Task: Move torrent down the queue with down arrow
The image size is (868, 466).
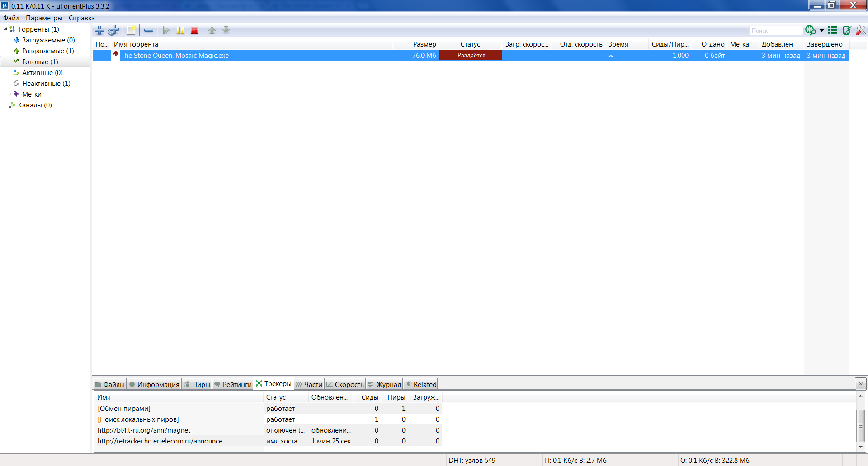Action: pyautogui.click(x=226, y=30)
